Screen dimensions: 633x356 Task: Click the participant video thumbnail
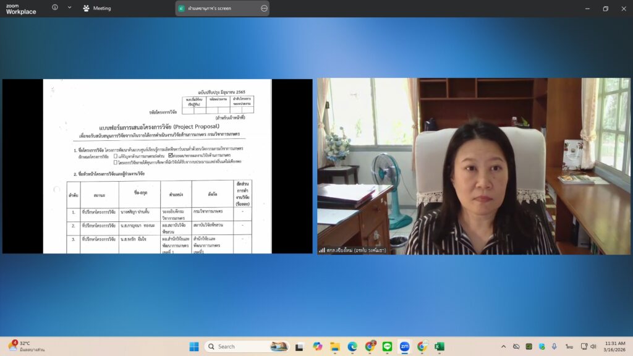pos(474,166)
